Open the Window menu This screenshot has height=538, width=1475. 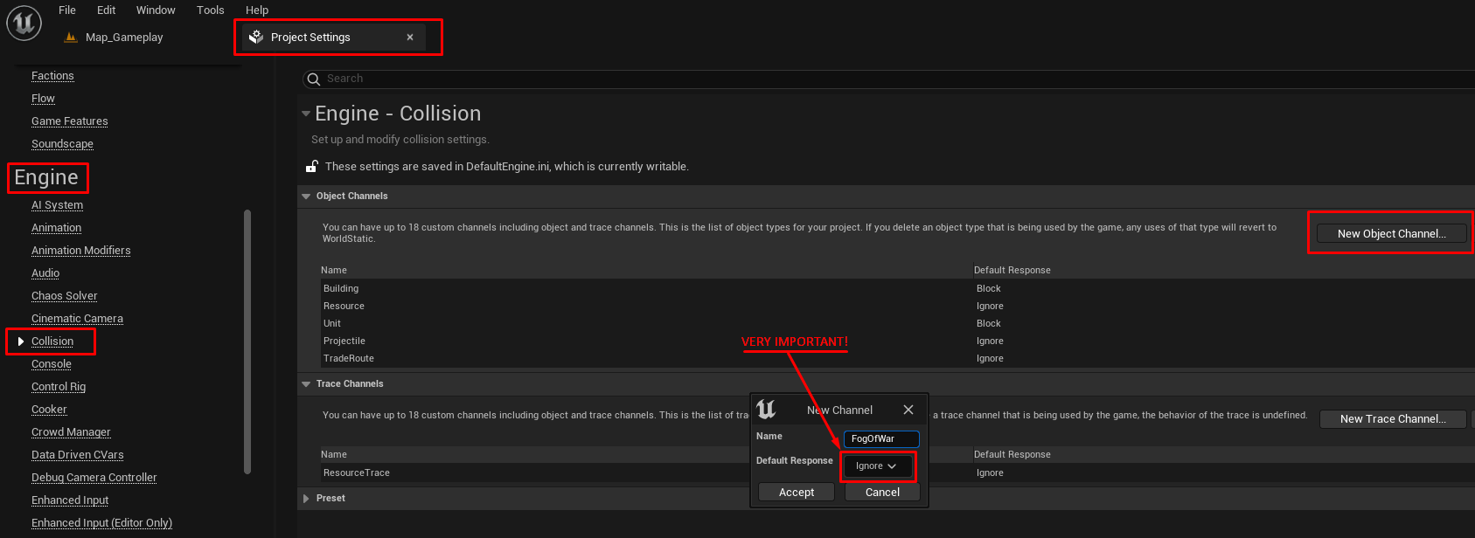pos(156,10)
